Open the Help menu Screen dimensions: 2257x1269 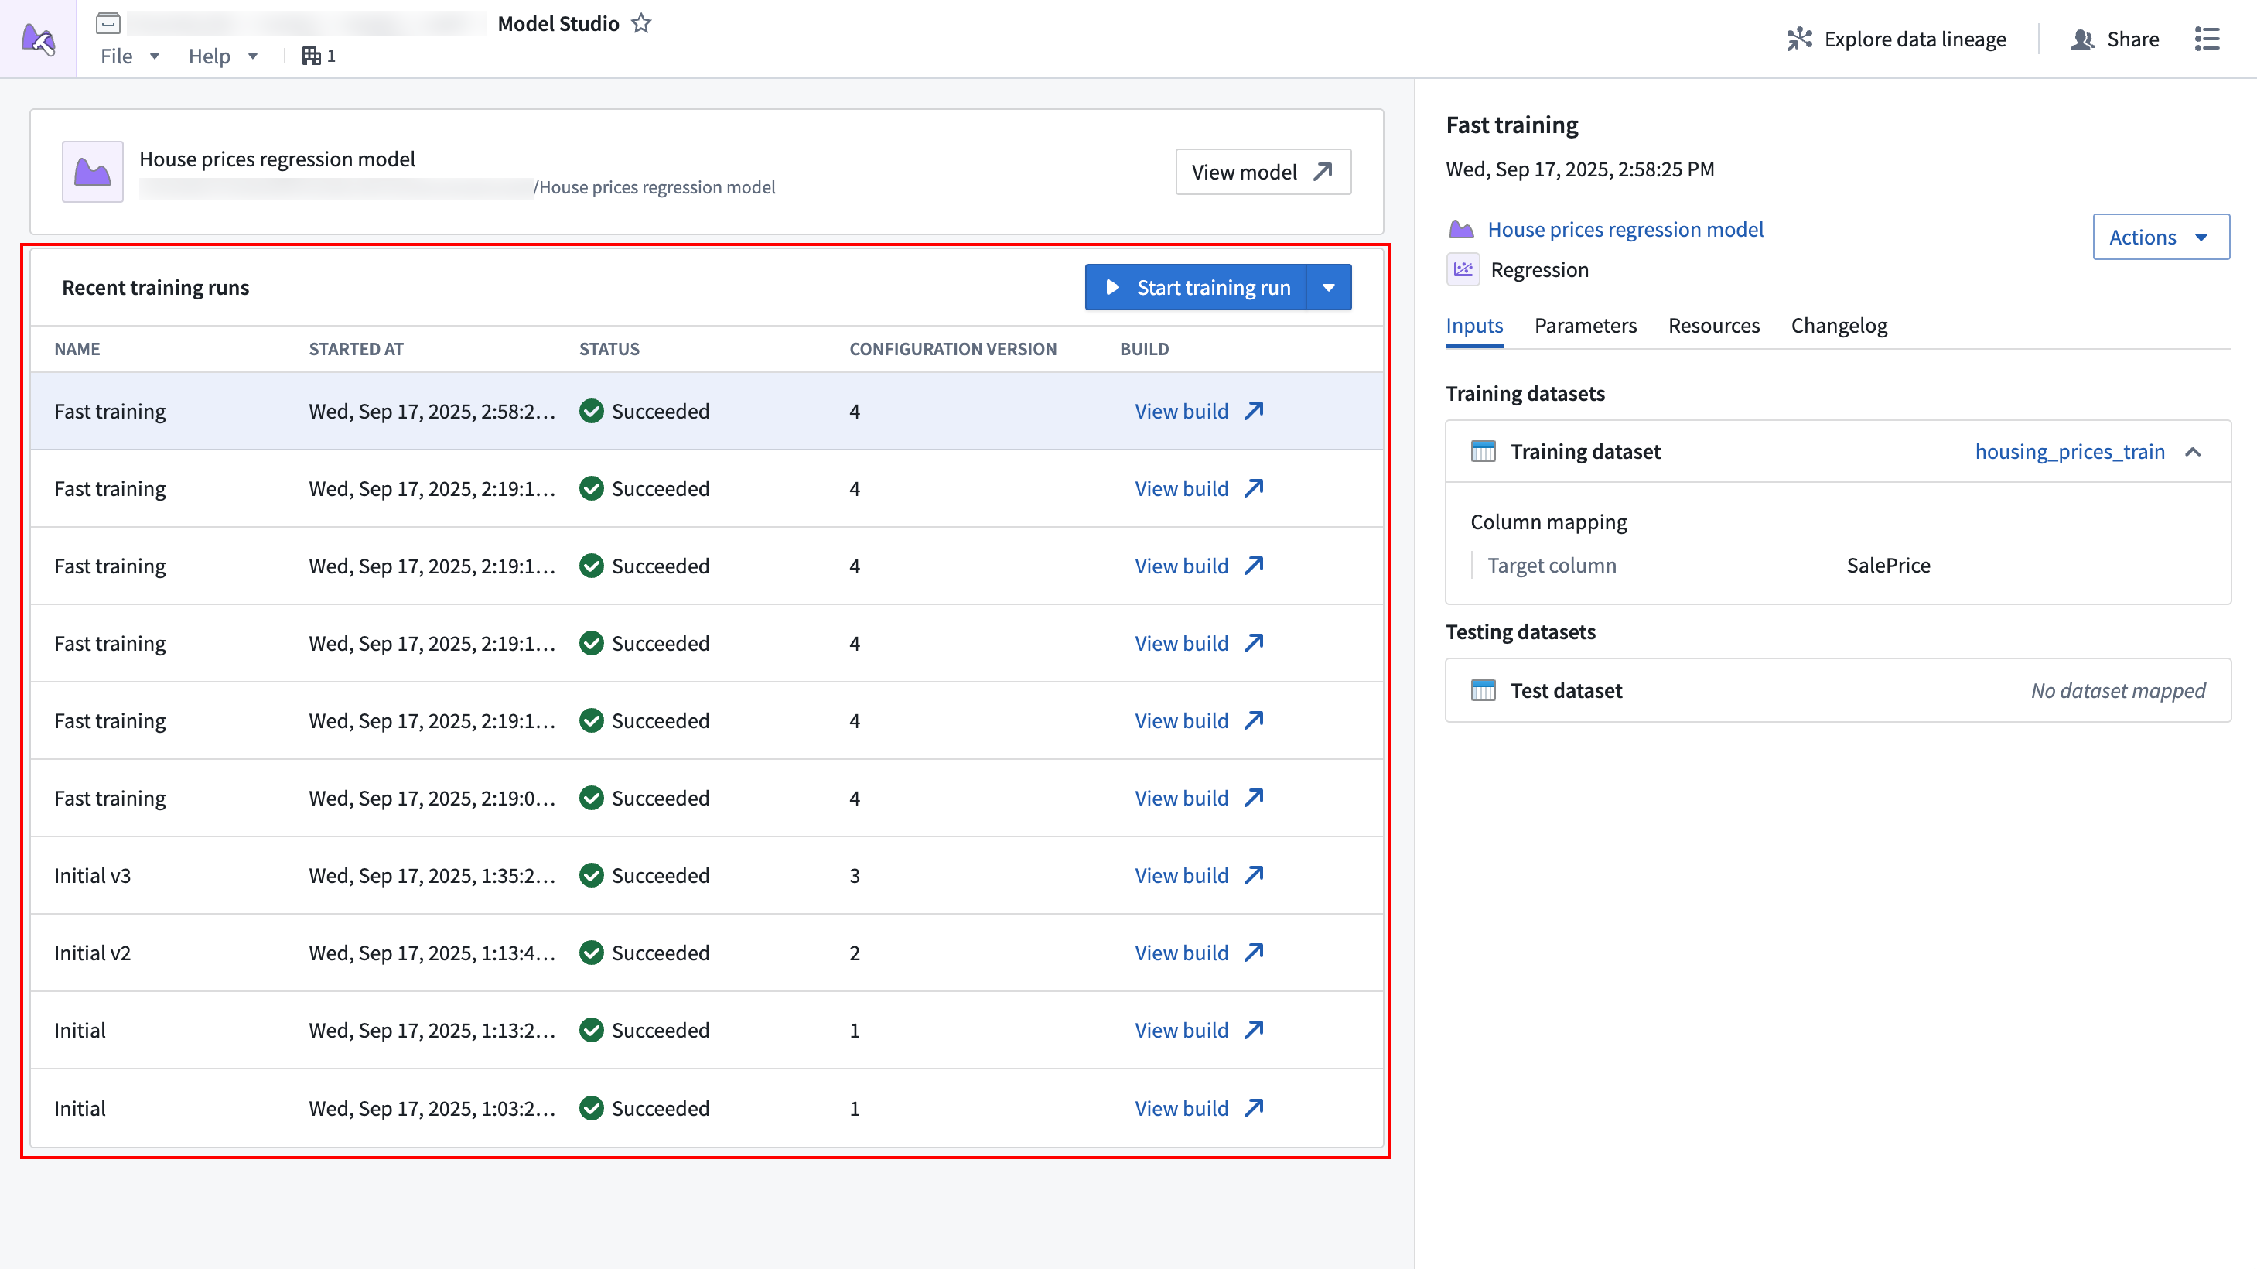(x=223, y=56)
